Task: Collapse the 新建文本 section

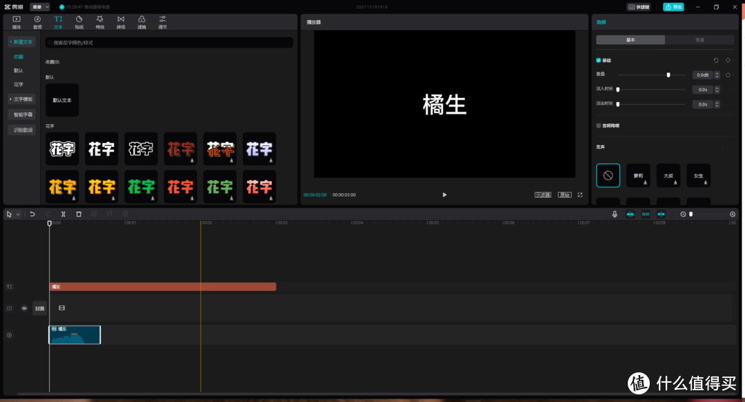Action: 22,42
